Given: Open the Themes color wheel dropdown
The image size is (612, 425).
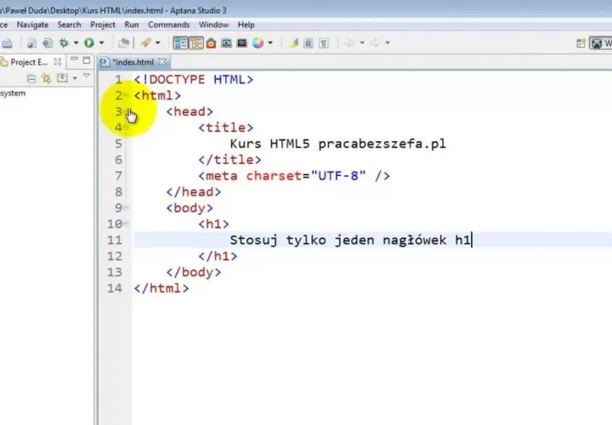Looking at the screenshot, I should click(x=270, y=43).
